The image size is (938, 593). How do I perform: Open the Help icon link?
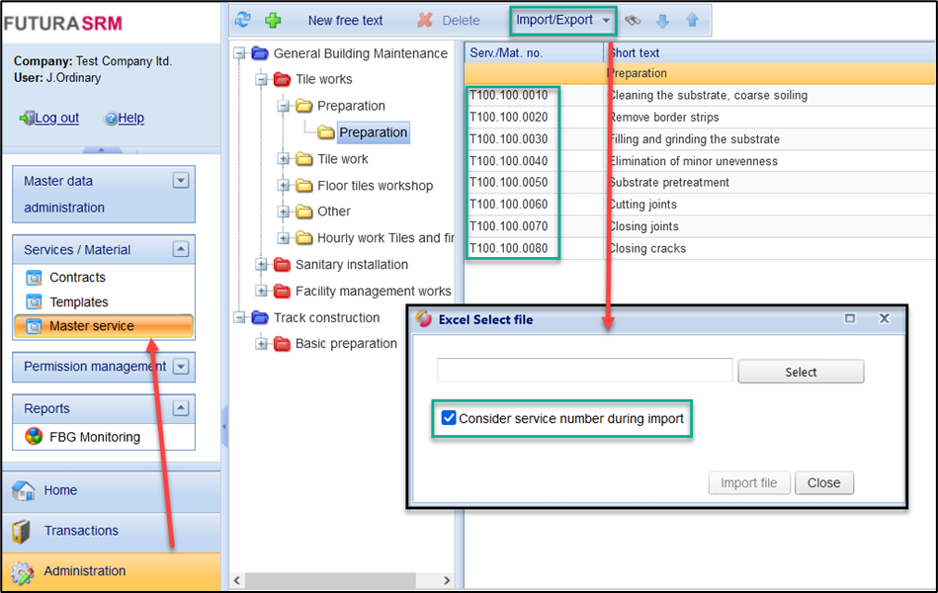click(112, 118)
